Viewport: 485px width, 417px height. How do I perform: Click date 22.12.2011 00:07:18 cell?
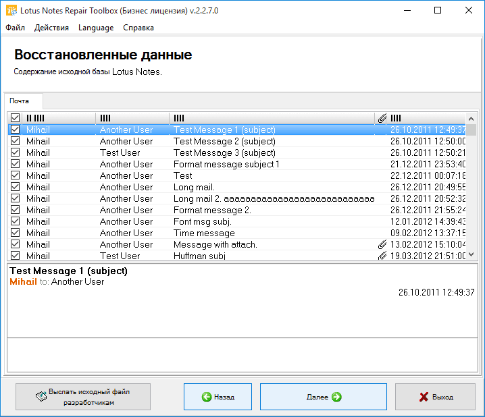[x=428, y=175]
